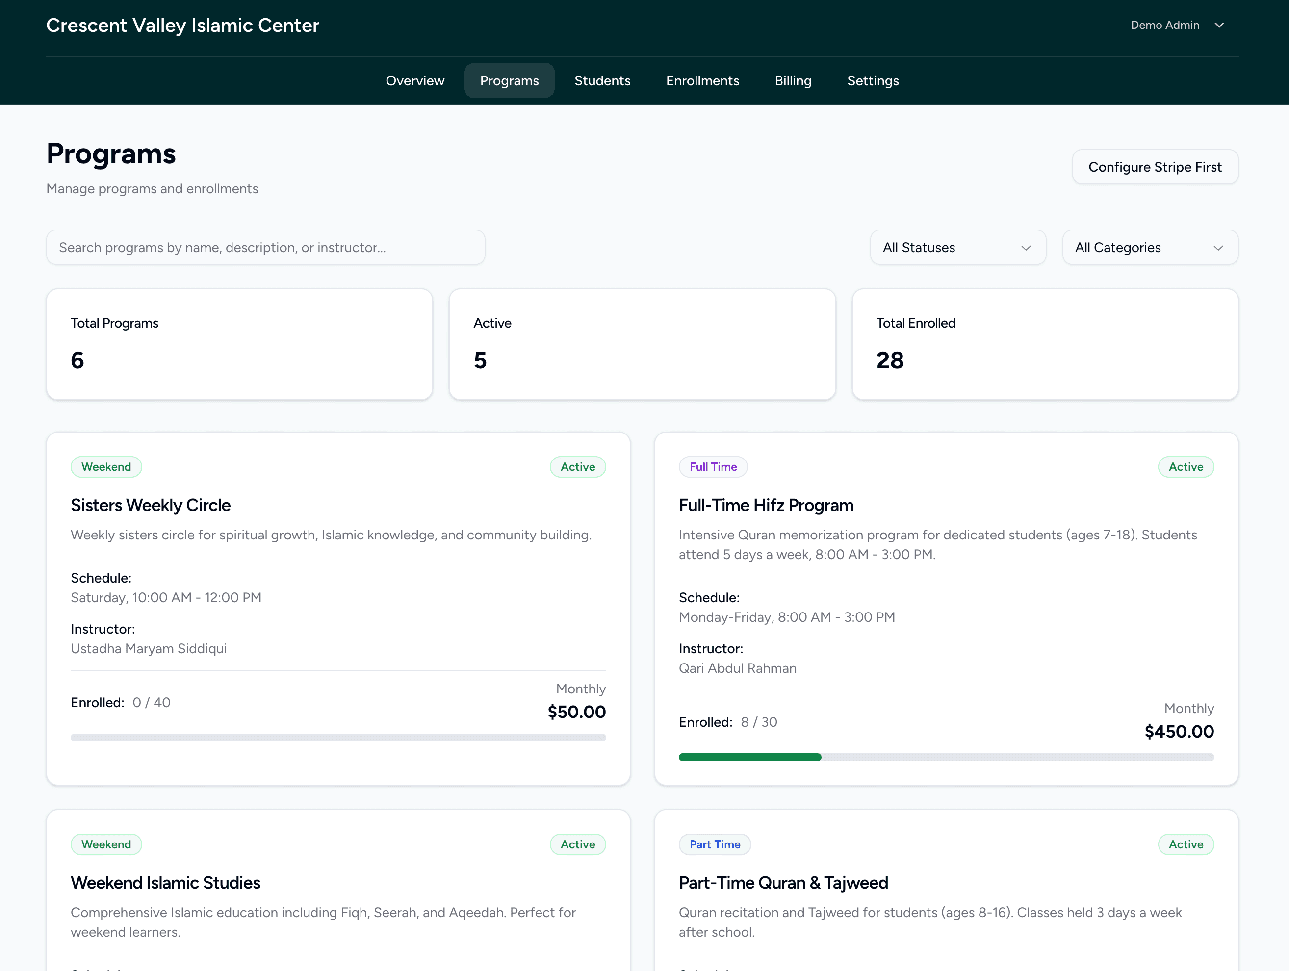
Task: Switch to the Programs tab
Action: tap(509, 80)
